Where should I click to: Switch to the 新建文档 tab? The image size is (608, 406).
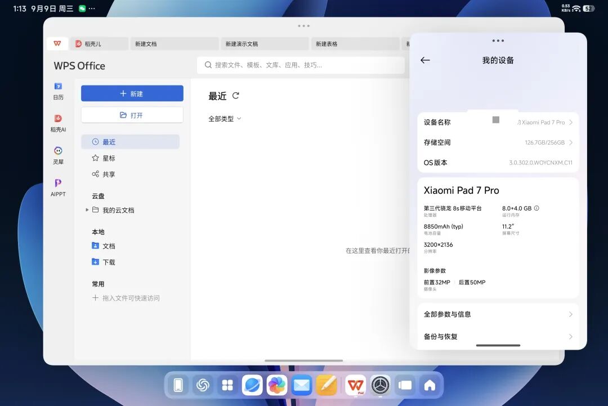(x=174, y=44)
